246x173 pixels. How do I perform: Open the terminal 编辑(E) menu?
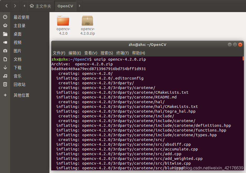coord(75,53)
